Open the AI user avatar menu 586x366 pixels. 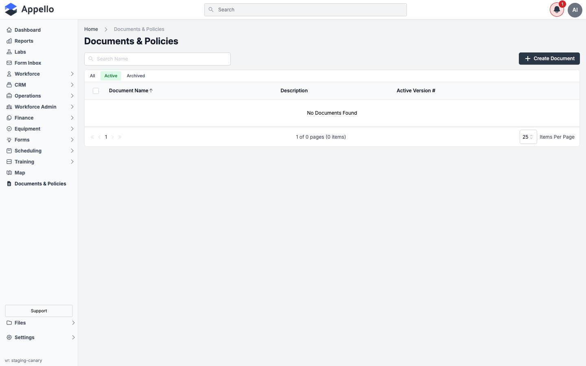pyautogui.click(x=575, y=10)
